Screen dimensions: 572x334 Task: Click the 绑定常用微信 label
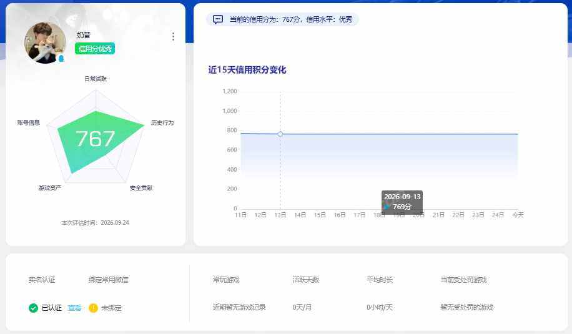click(109, 280)
